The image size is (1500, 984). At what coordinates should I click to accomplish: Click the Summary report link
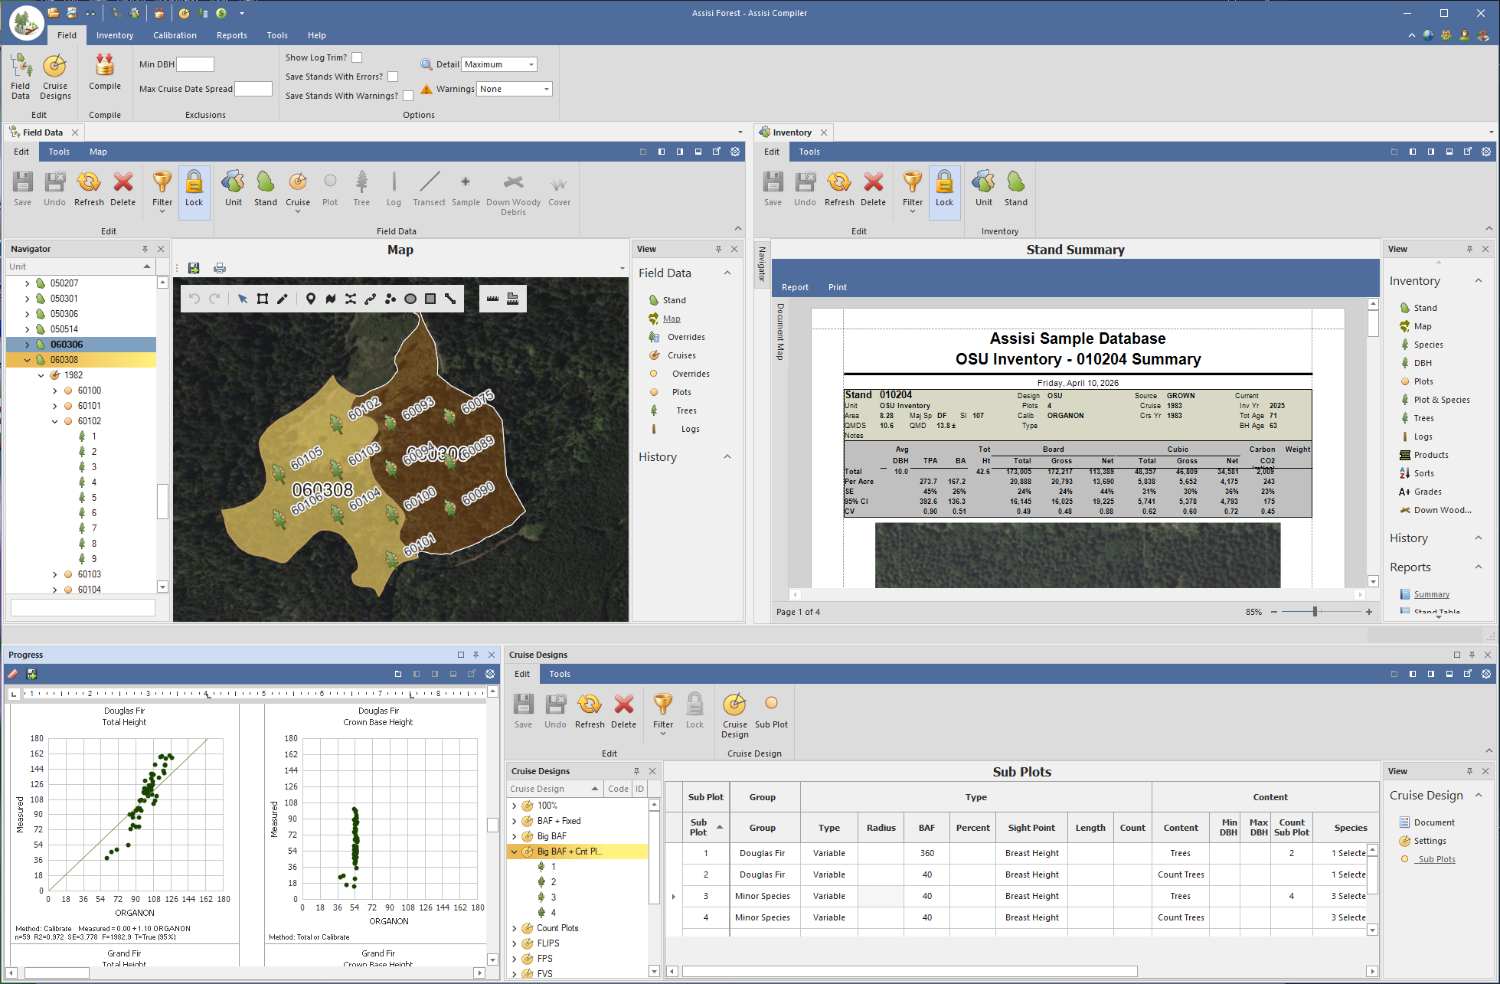tap(1431, 594)
